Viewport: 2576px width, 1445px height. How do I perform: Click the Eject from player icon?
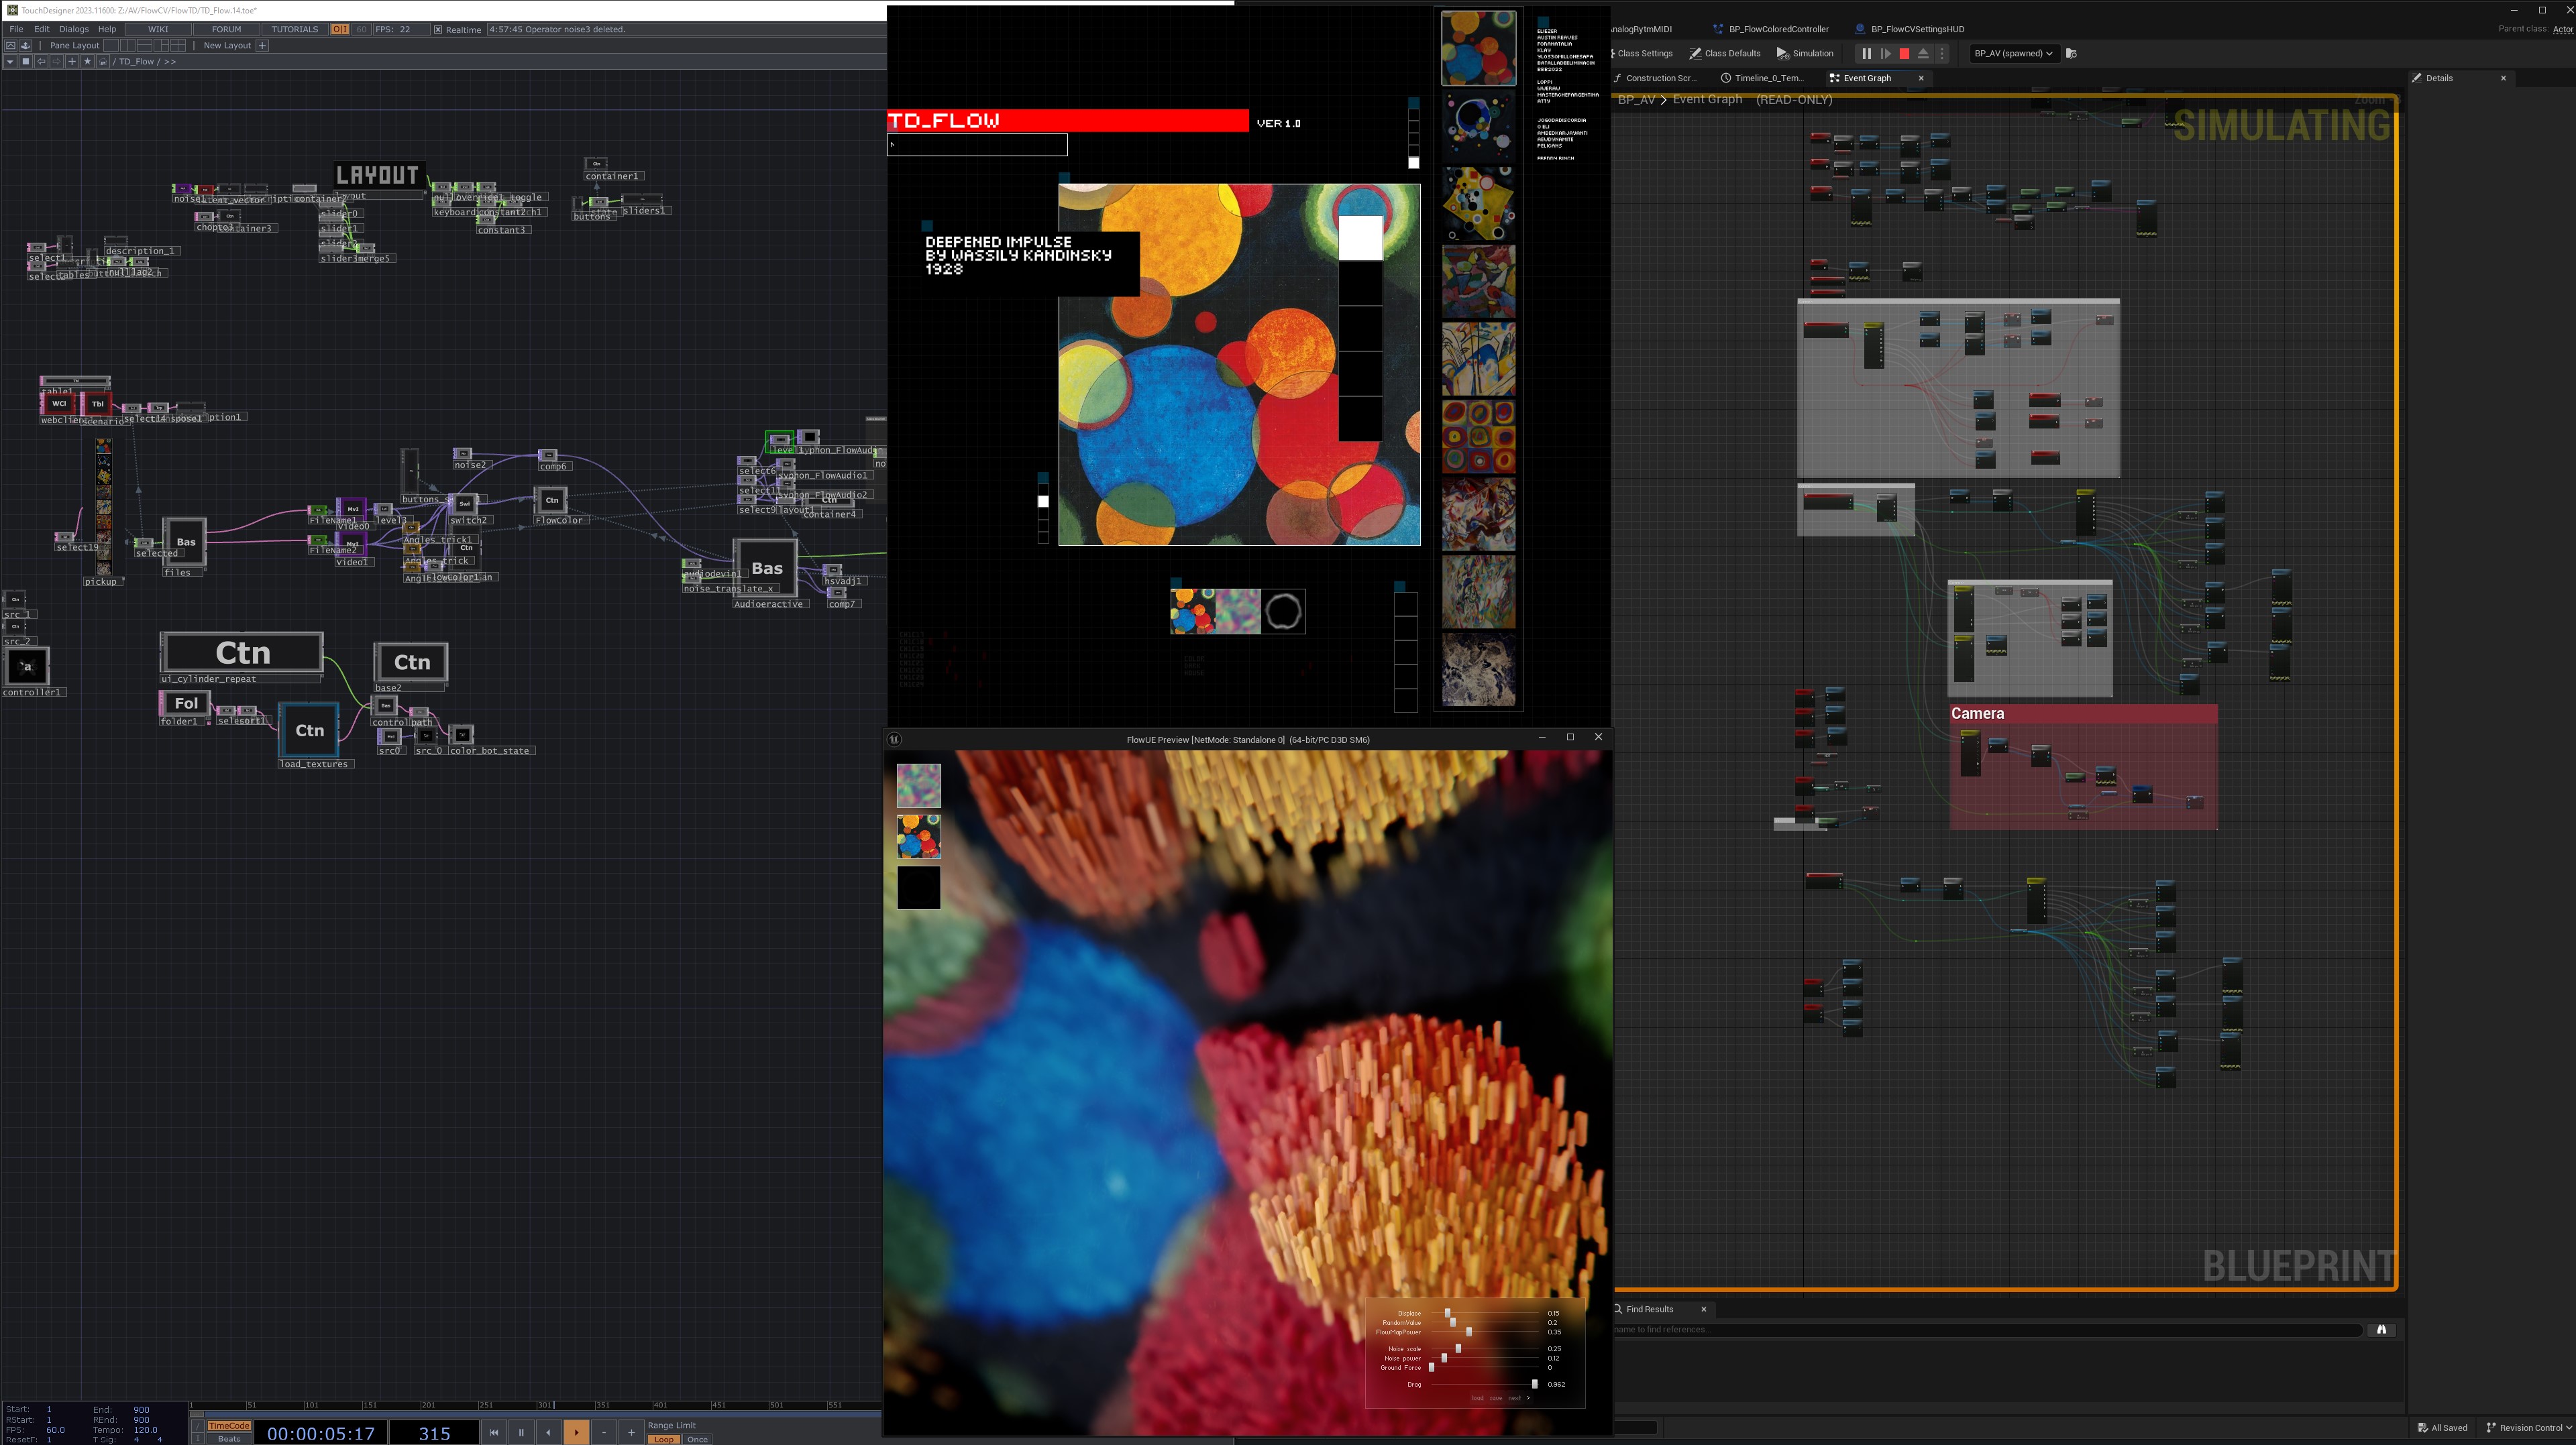click(1923, 54)
